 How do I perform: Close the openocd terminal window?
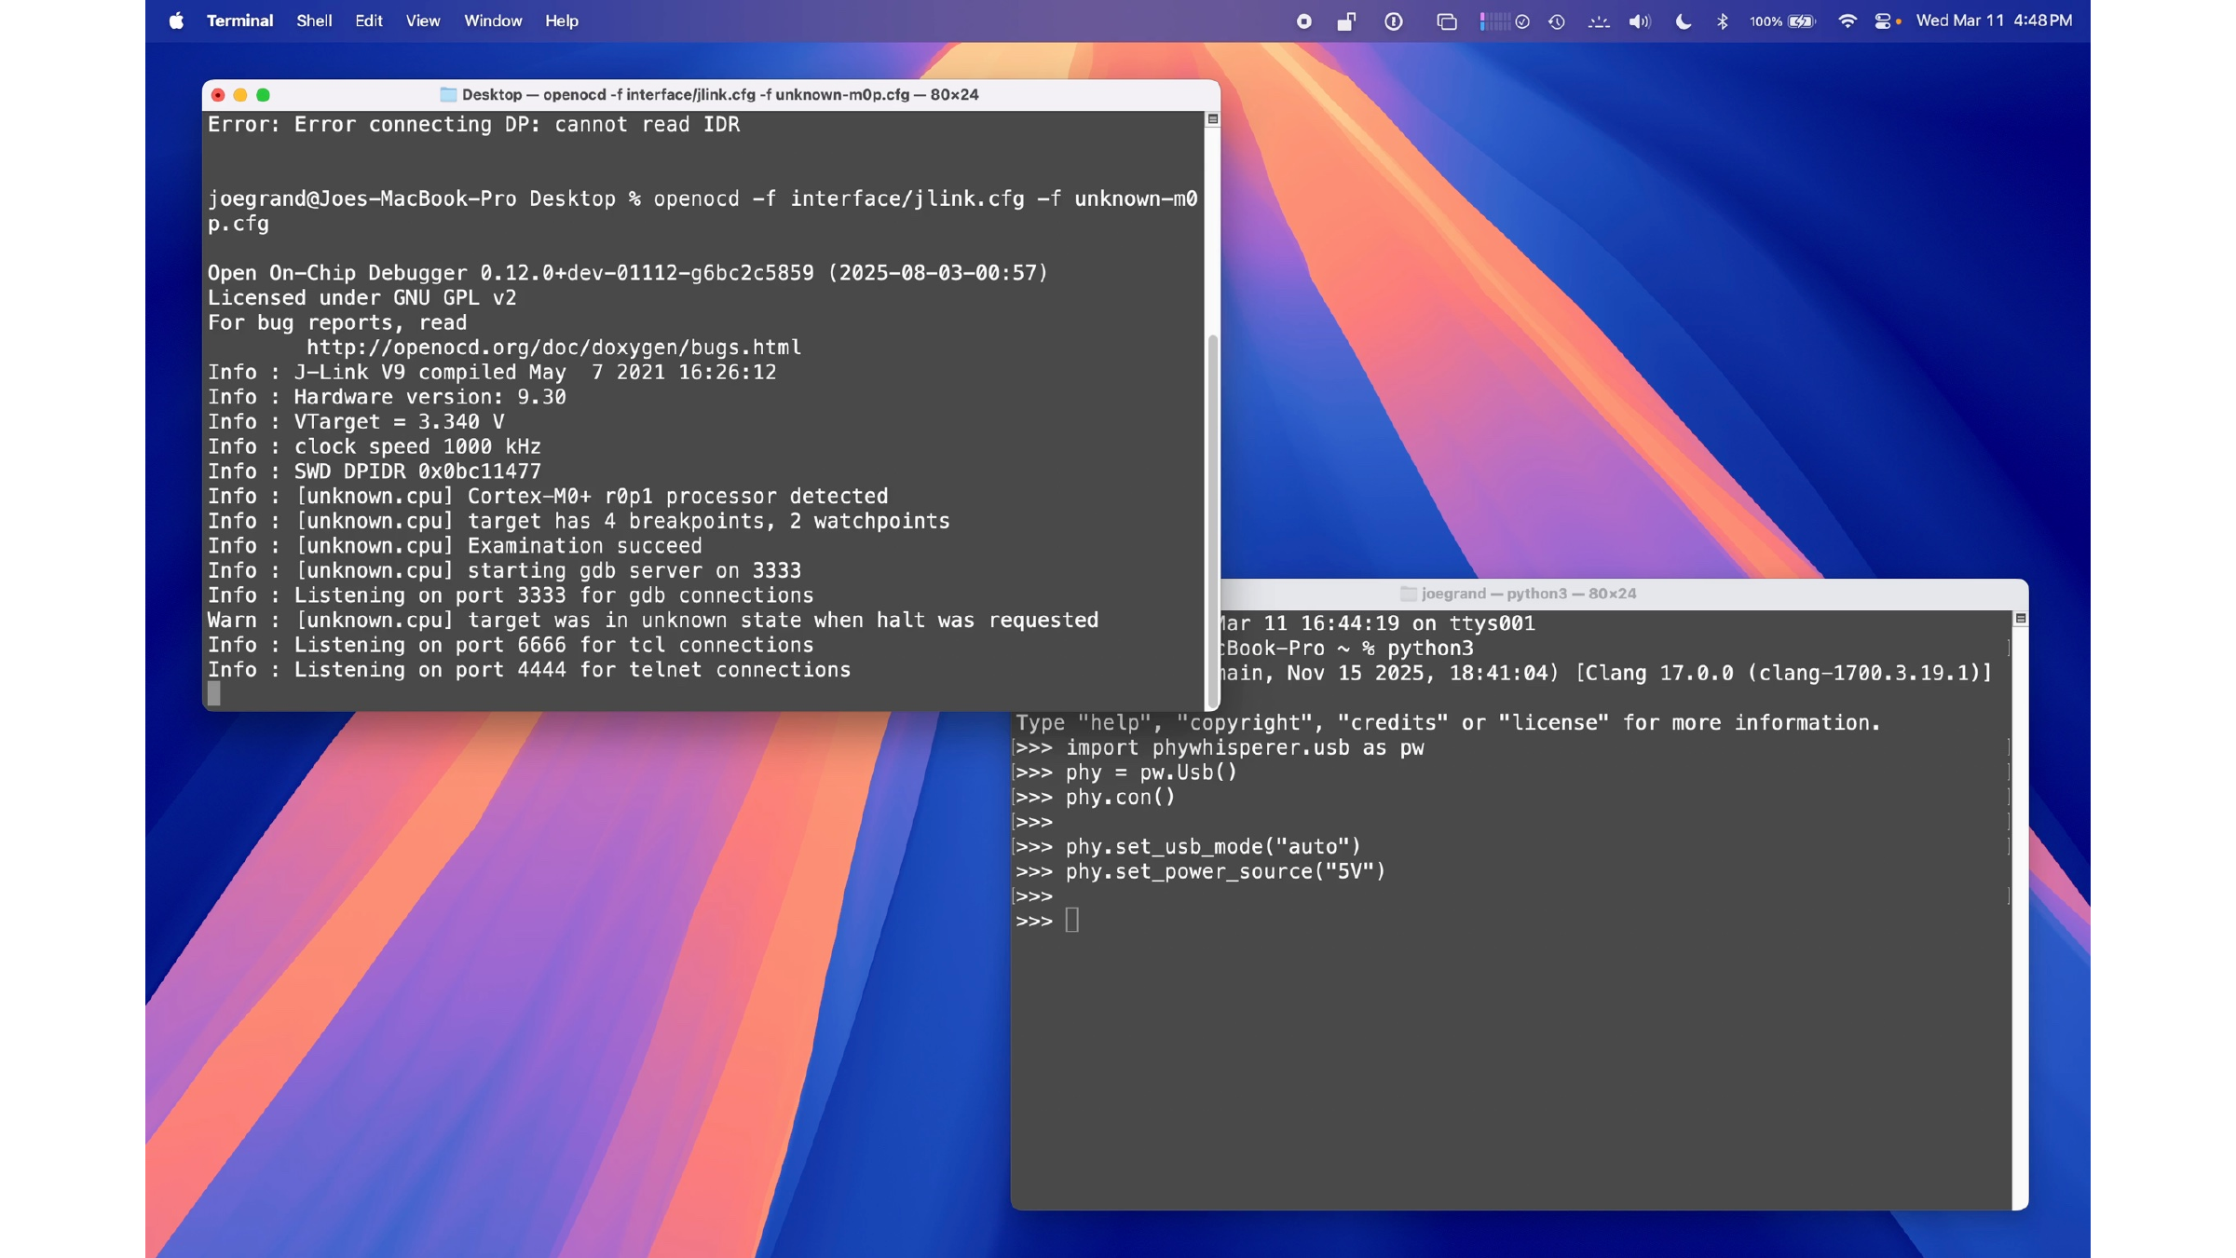click(218, 95)
